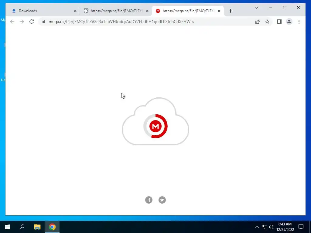Expand the tab search dropdown
Viewport: 311px width, 233px height.
coord(256,8)
